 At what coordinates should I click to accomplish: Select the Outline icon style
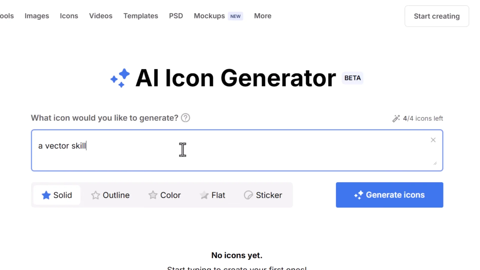click(x=110, y=195)
